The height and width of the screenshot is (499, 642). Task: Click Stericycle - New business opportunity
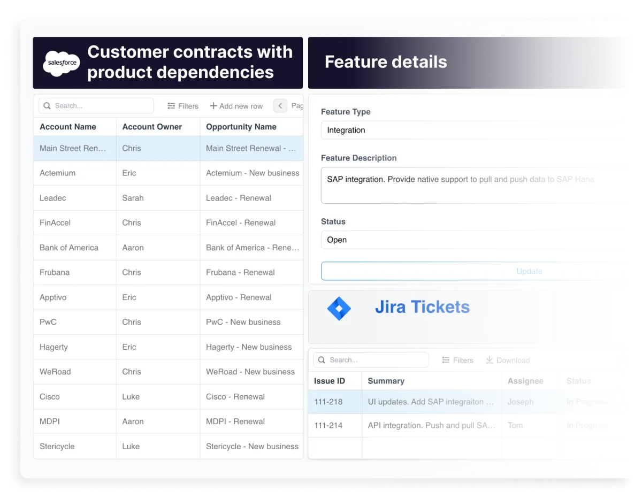click(x=252, y=447)
